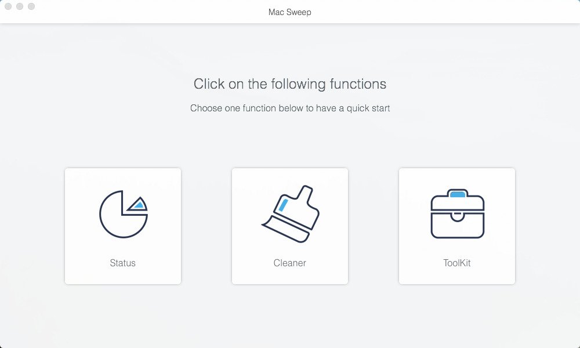
Task: Choose the Status function card
Action: tap(123, 226)
